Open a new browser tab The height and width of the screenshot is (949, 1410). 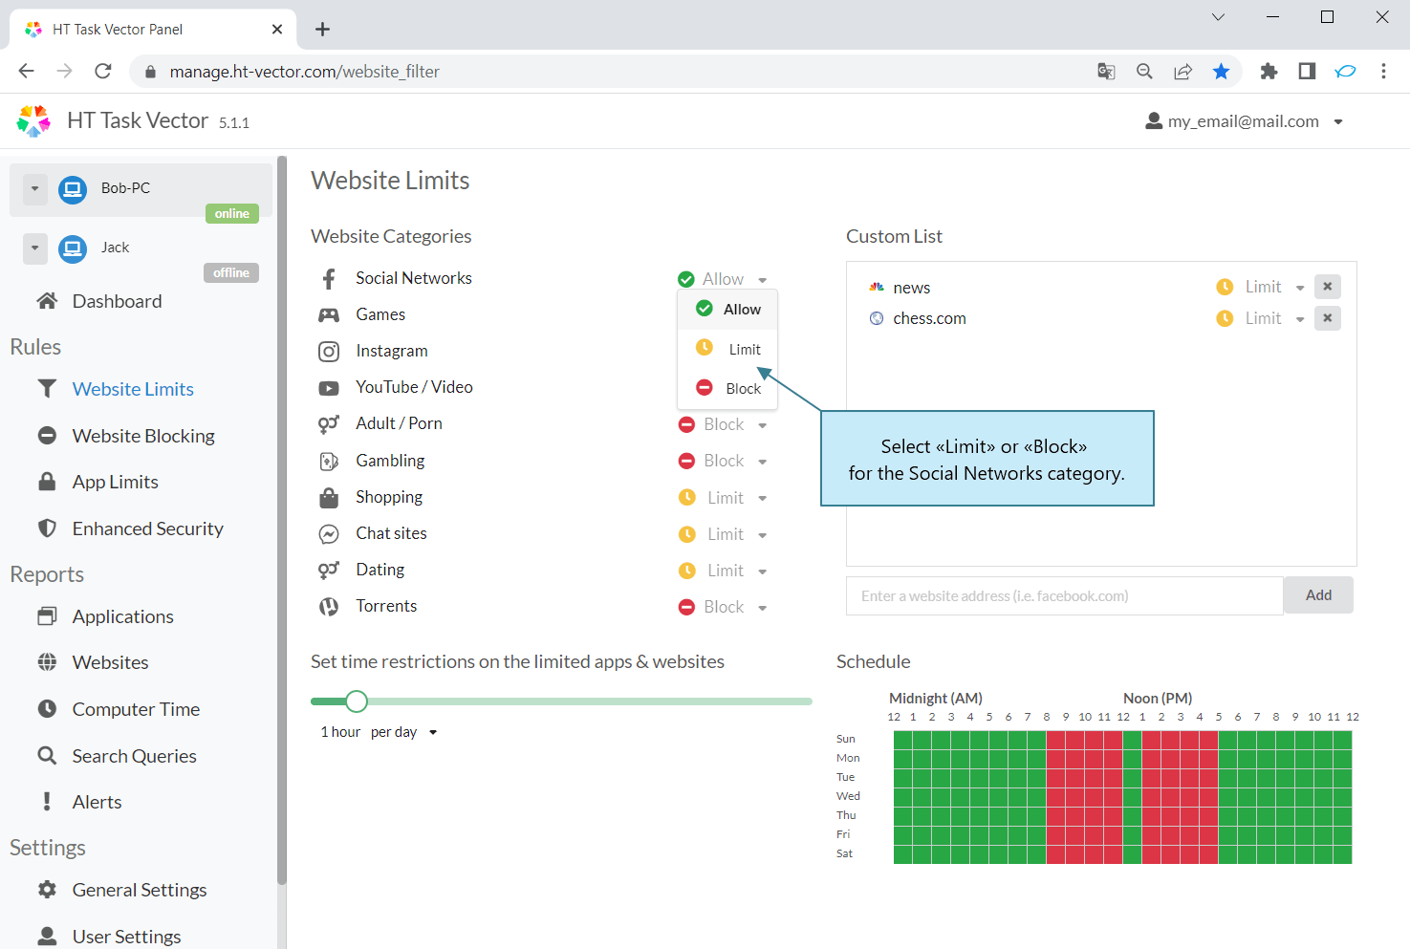pos(323,29)
